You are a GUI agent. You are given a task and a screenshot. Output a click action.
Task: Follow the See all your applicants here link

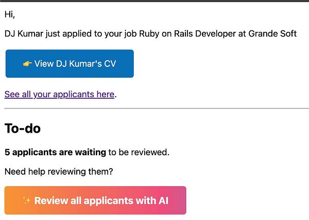(x=59, y=94)
